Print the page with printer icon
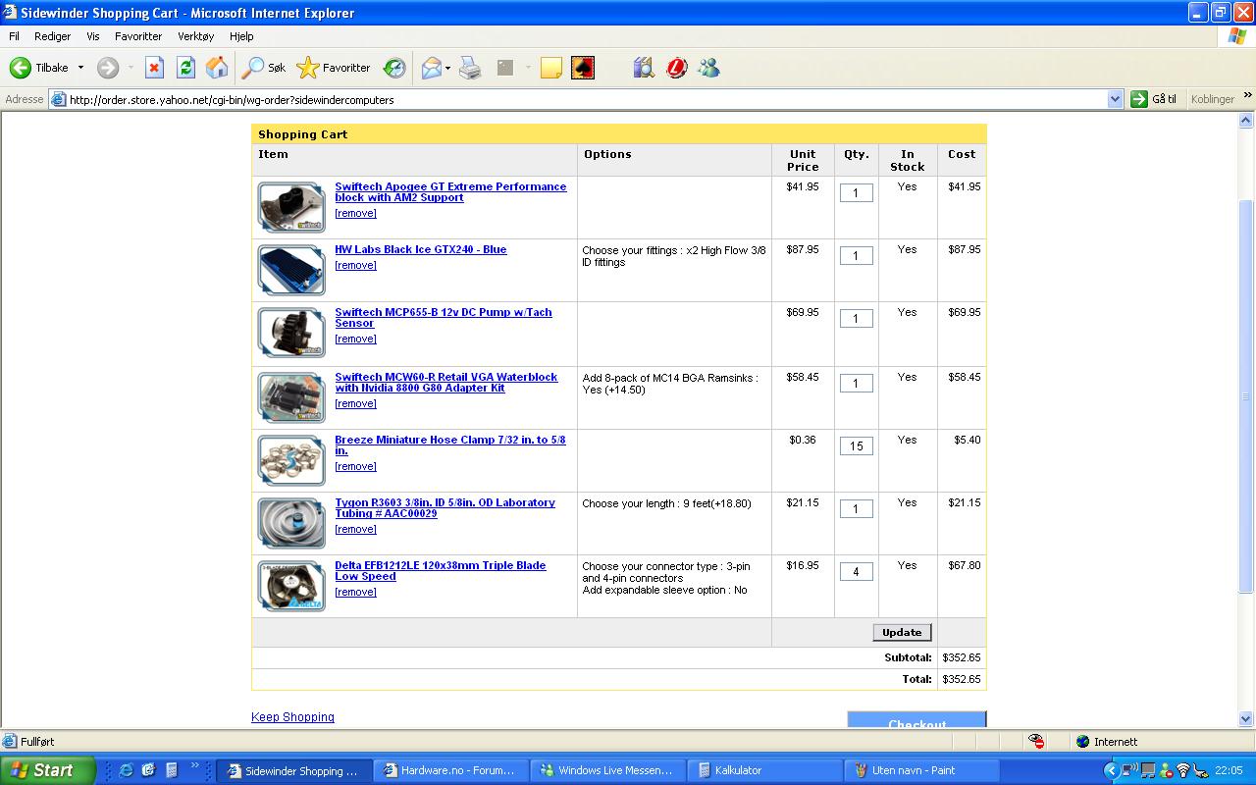 pyautogui.click(x=471, y=68)
